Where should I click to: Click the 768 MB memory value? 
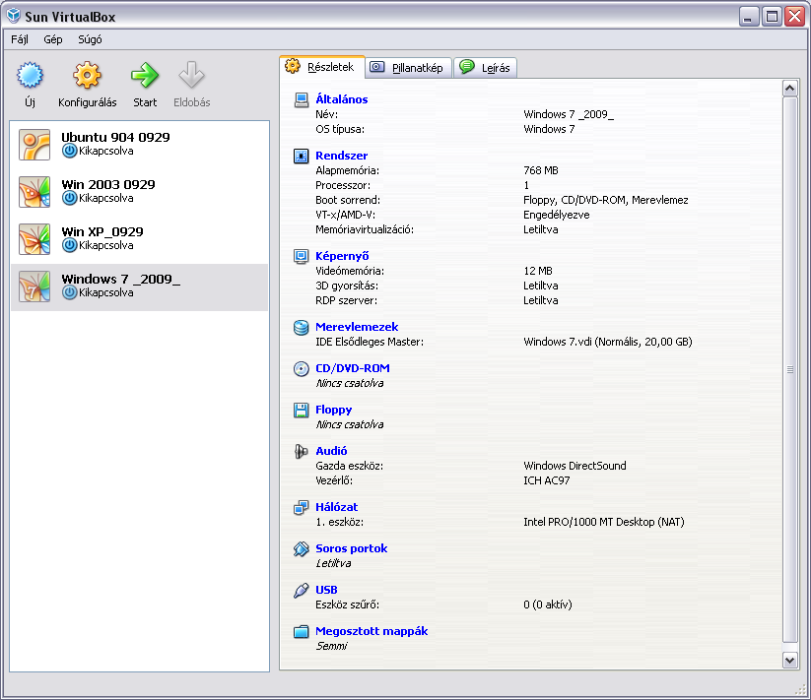pyautogui.click(x=541, y=171)
